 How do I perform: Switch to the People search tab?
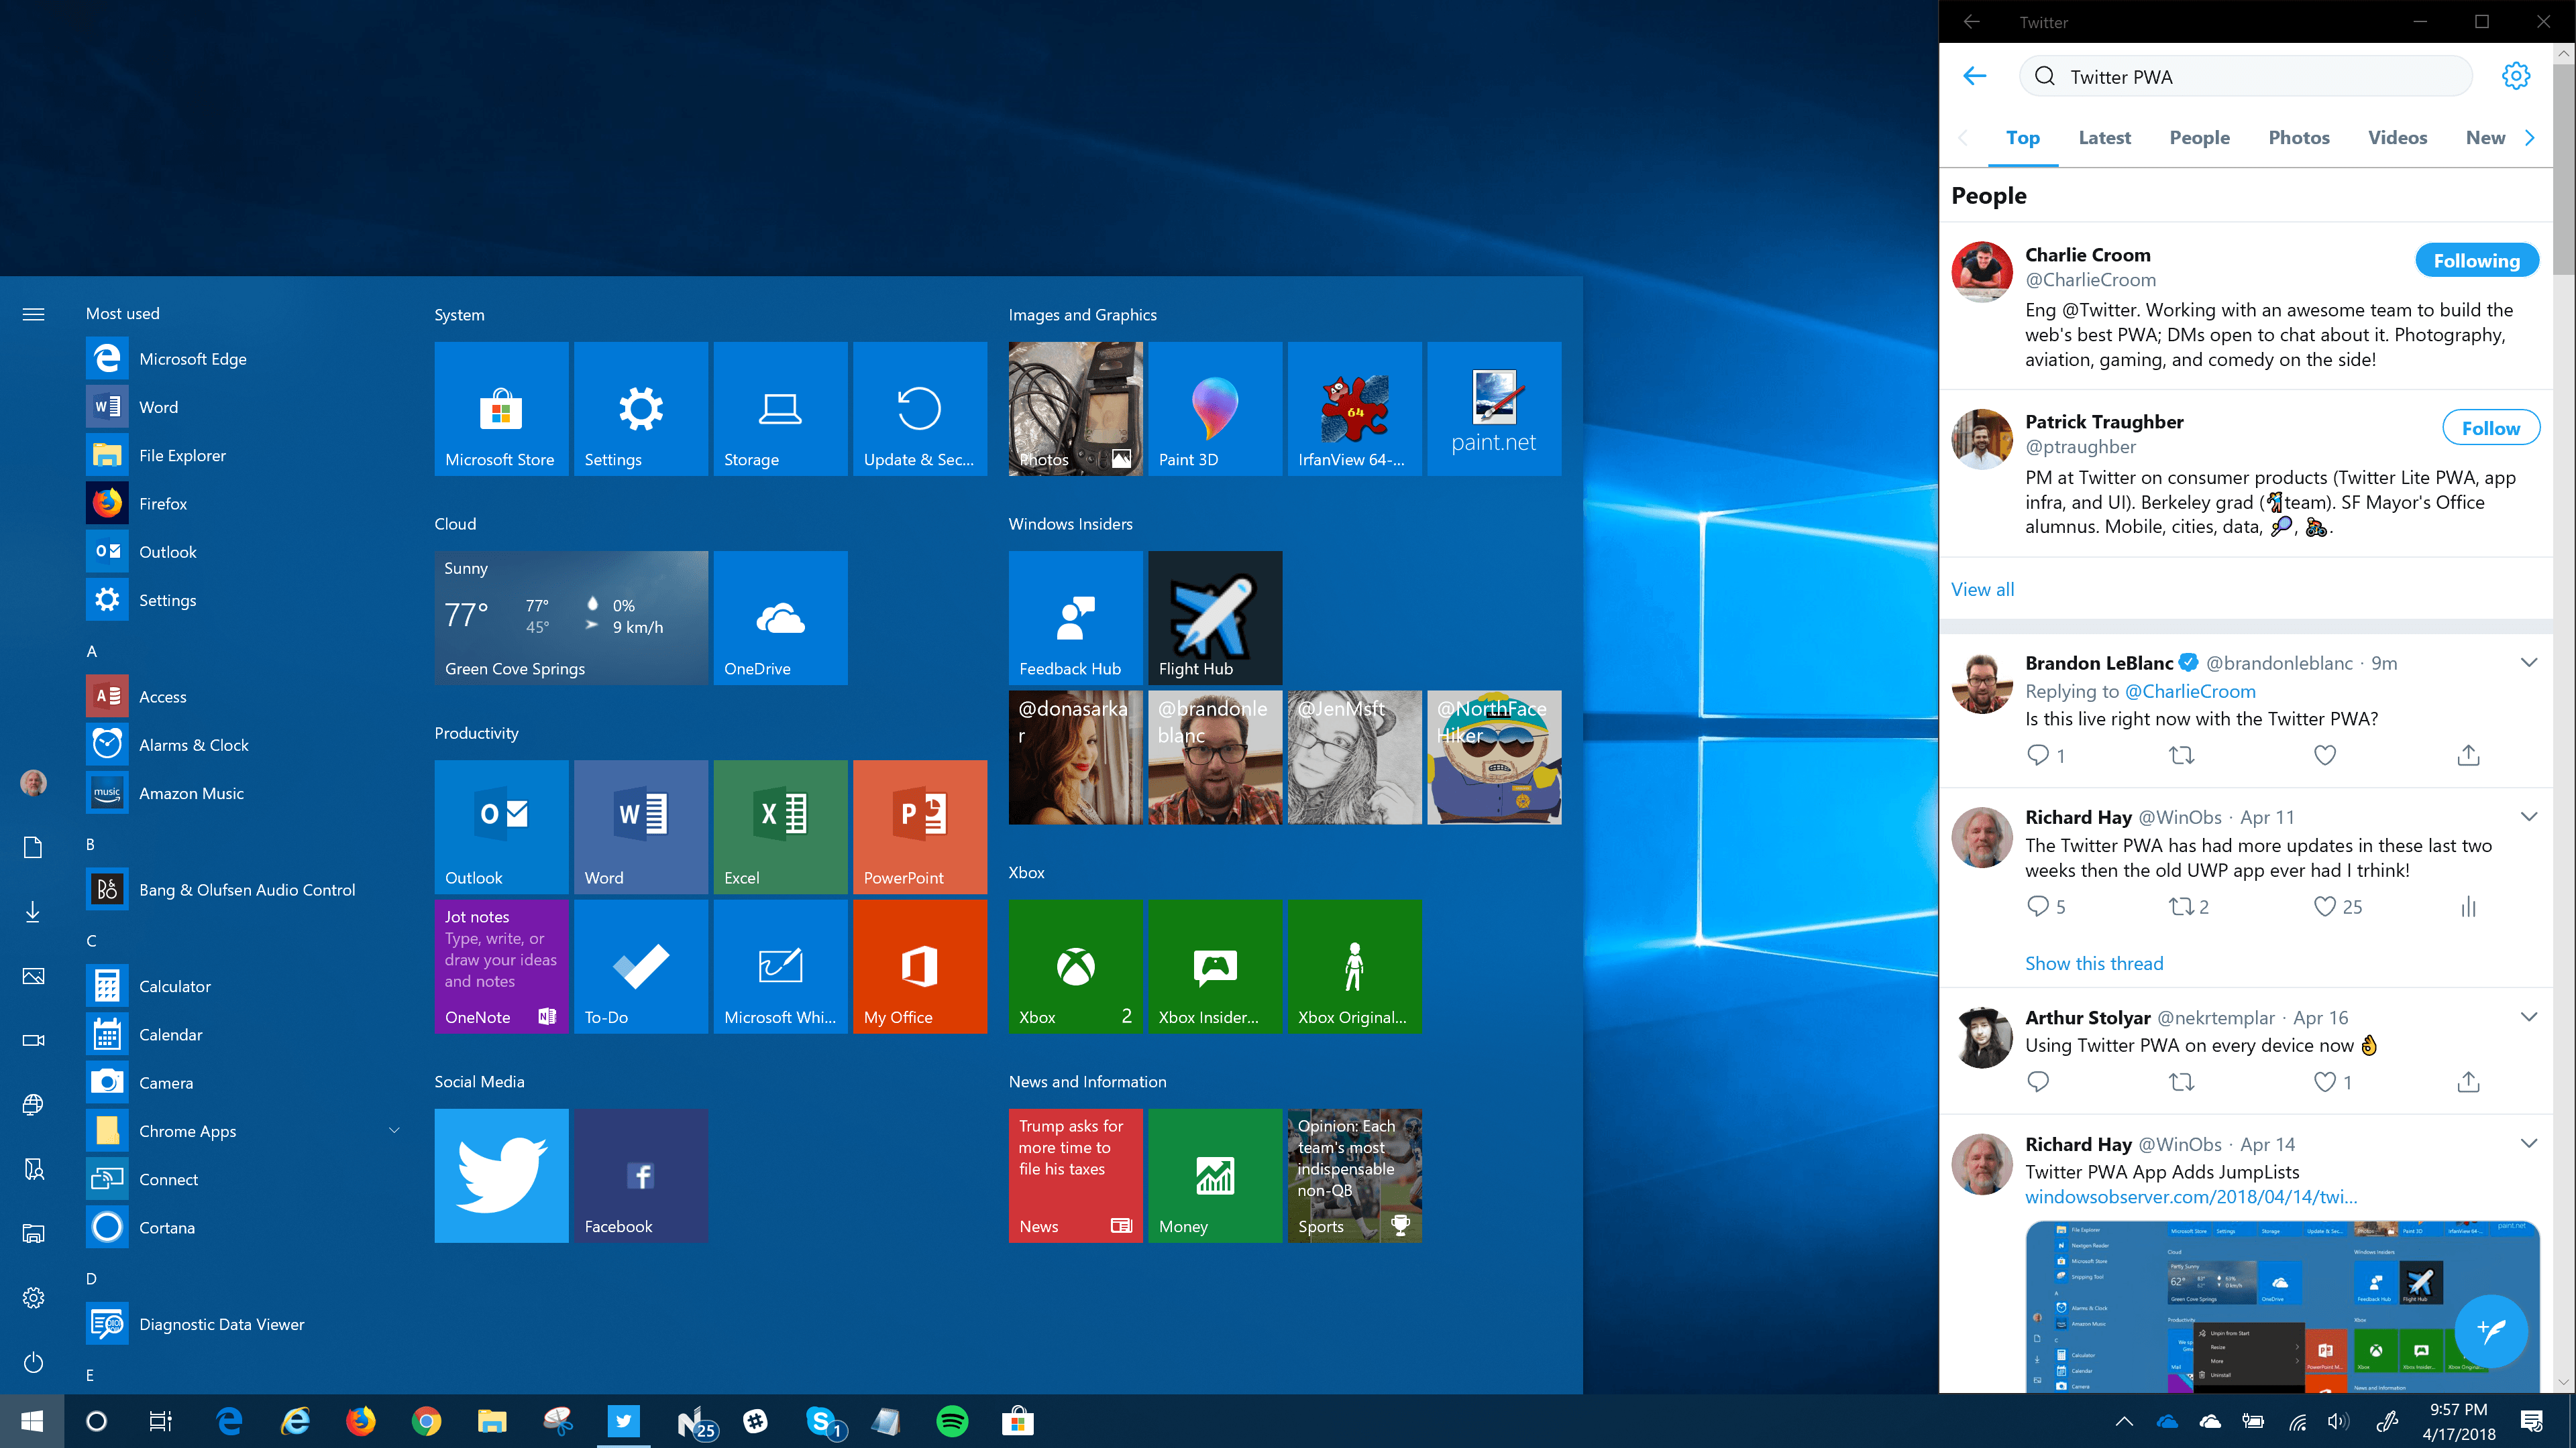pyautogui.click(x=2199, y=138)
